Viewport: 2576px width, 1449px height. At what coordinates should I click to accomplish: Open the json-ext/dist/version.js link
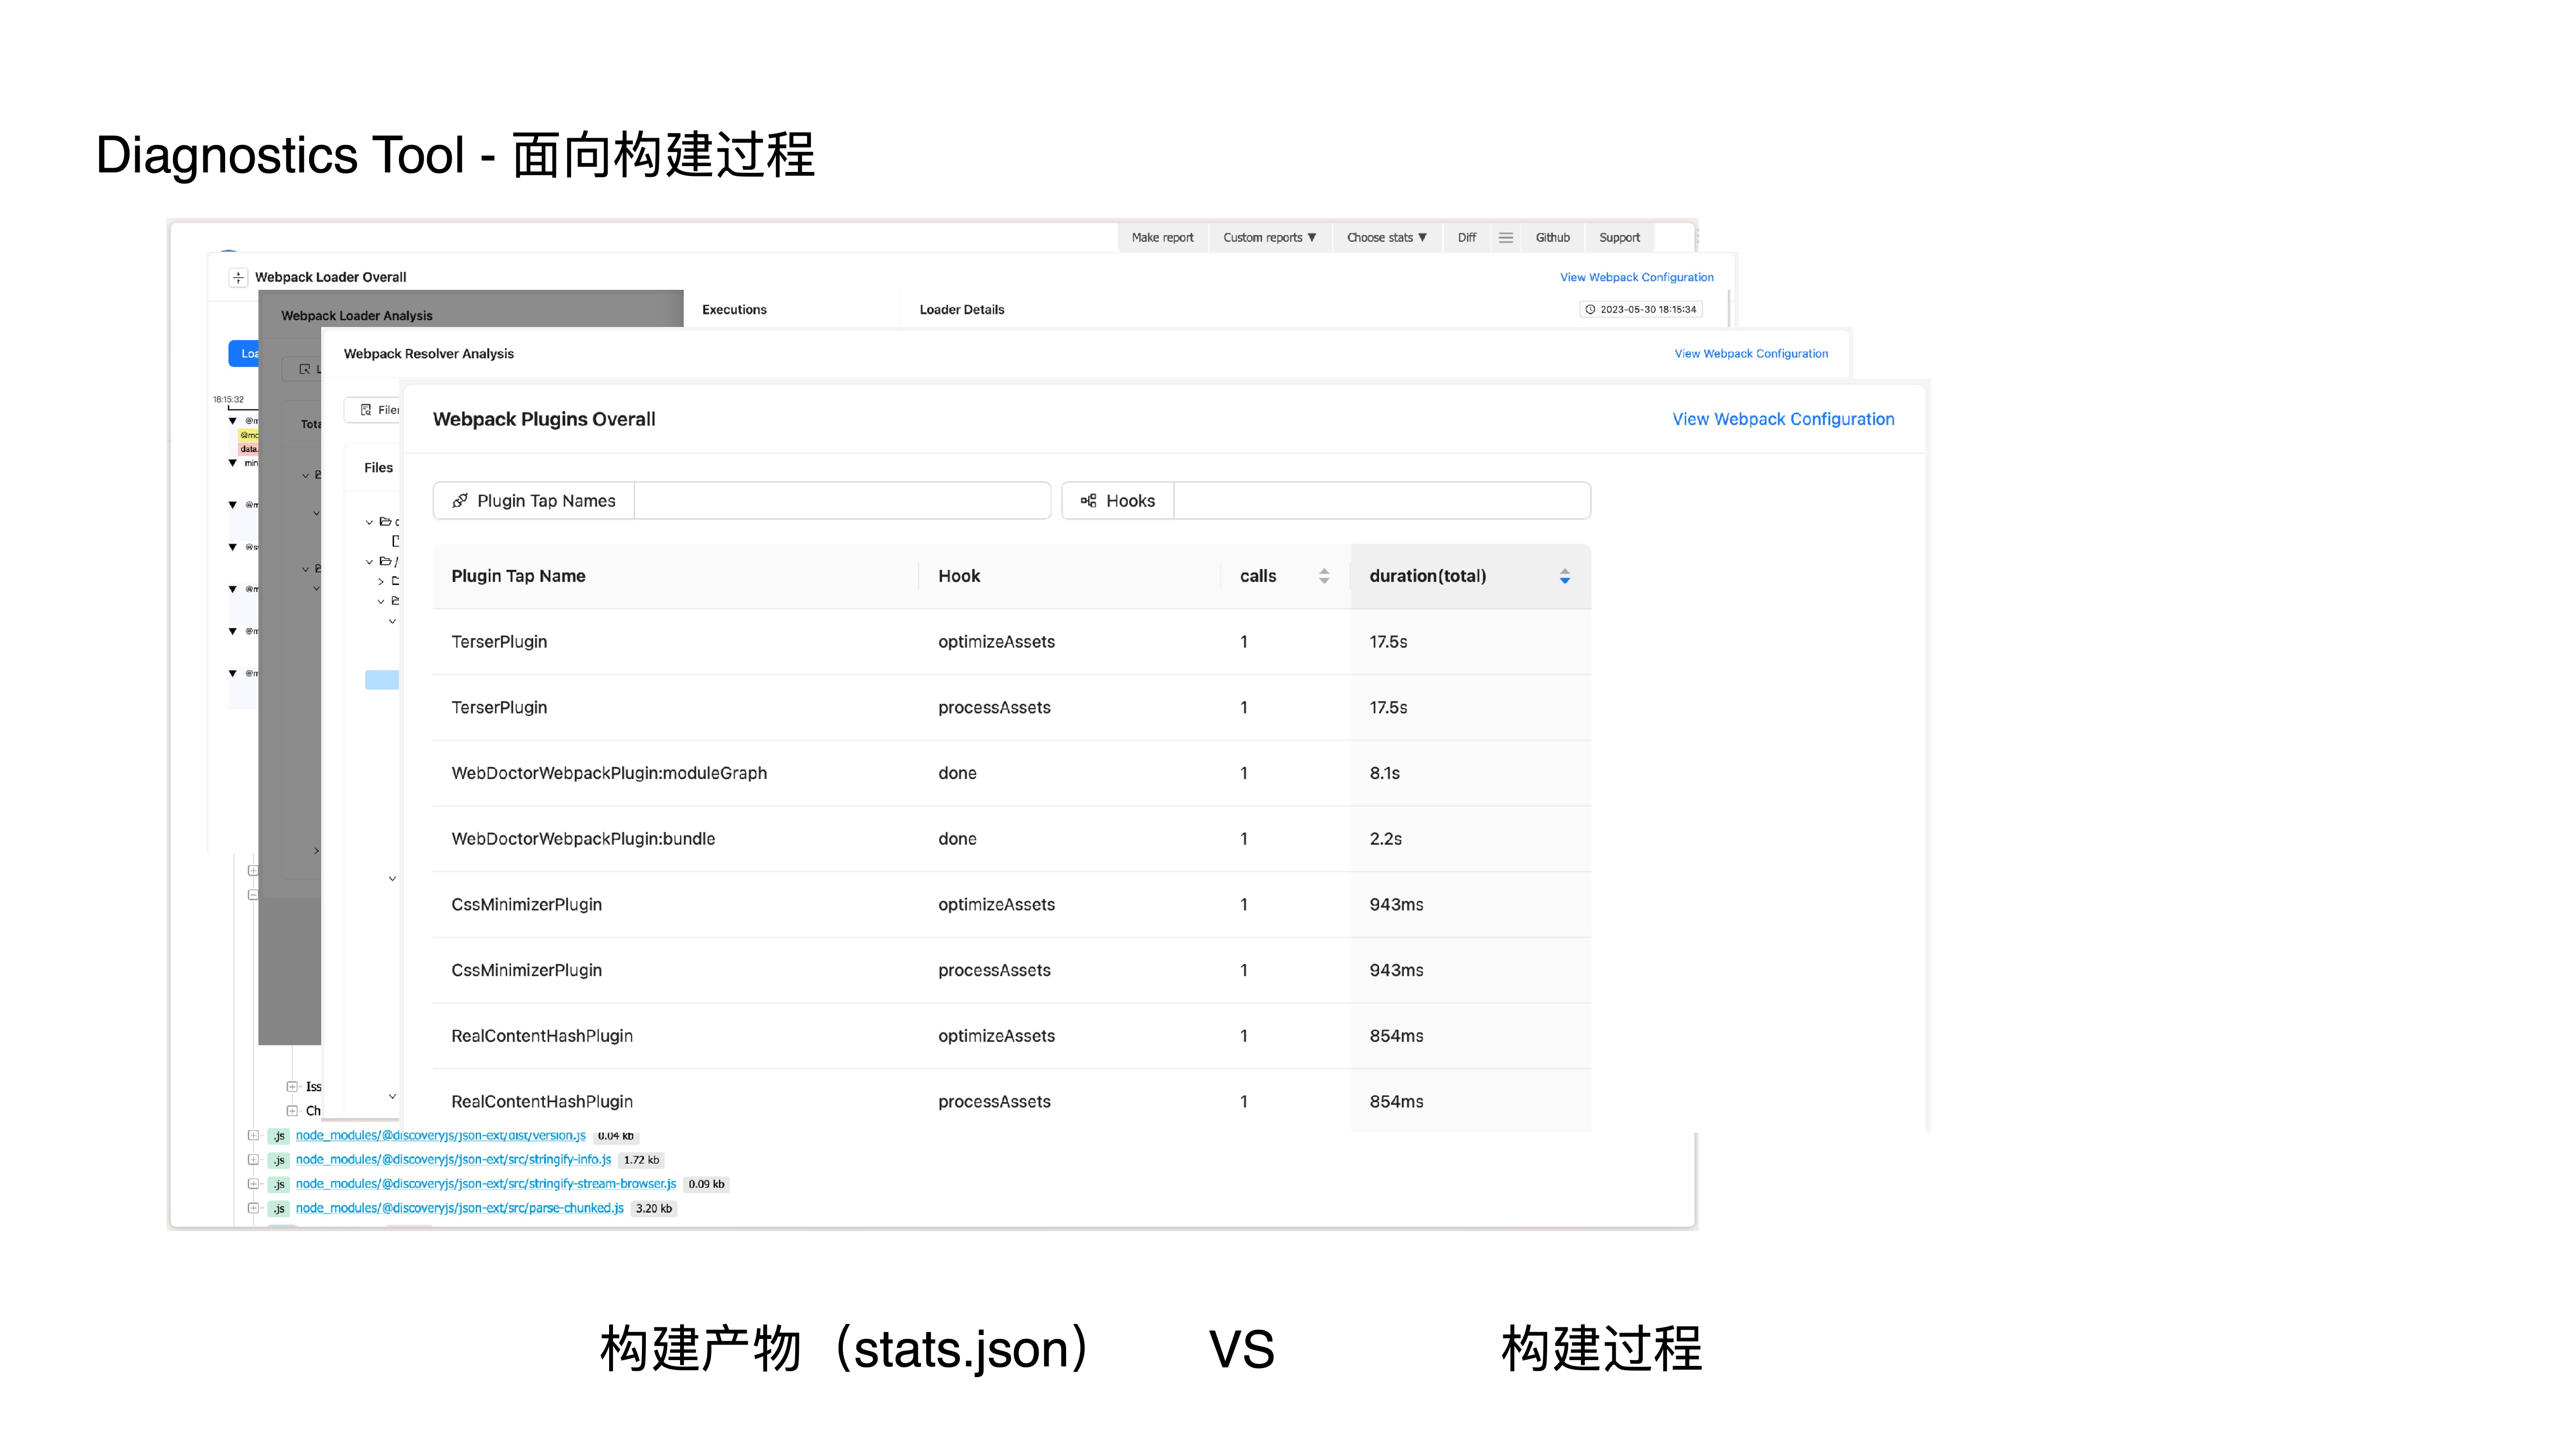440,1136
